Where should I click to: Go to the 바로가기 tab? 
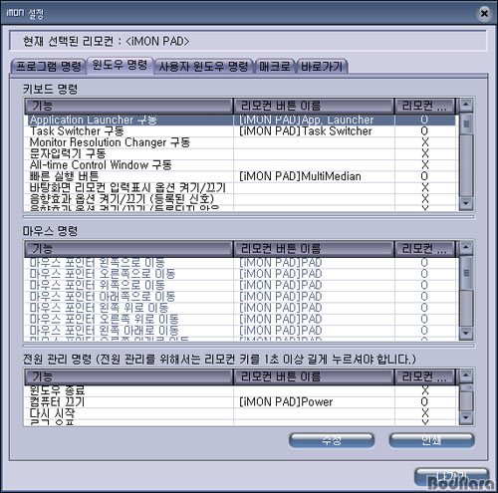[322, 67]
